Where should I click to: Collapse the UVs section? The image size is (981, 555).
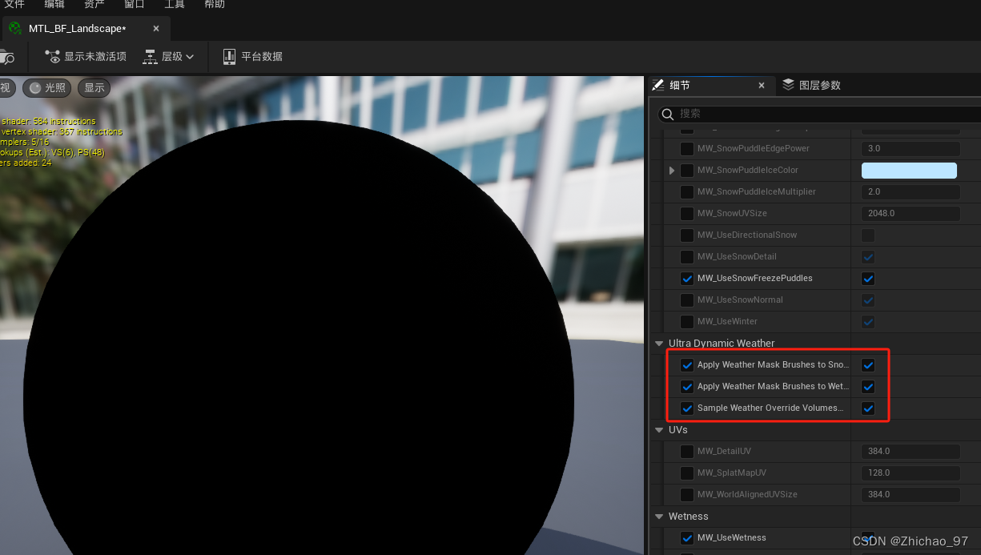point(659,430)
